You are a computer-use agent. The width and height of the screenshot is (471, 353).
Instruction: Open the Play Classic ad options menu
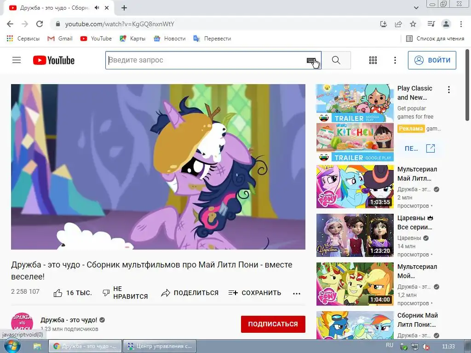[x=449, y=90]
